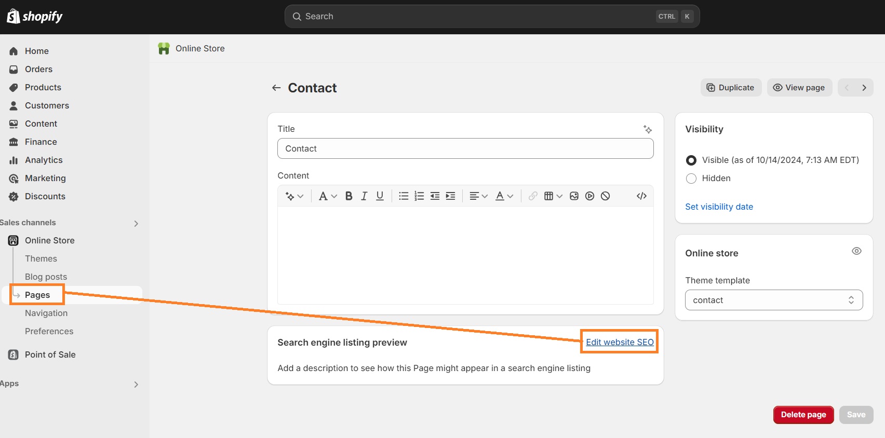Click the indent icon
The width and height of the screenshot is (885, 438).
[450, 196]
